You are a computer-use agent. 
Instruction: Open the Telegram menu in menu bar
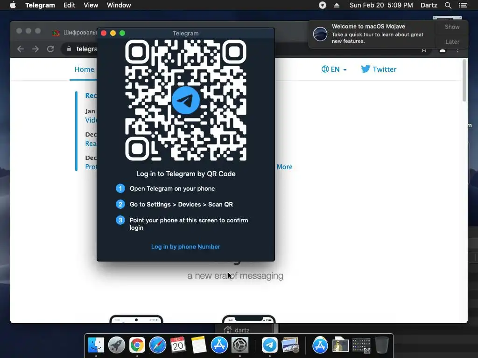(40, 5)
